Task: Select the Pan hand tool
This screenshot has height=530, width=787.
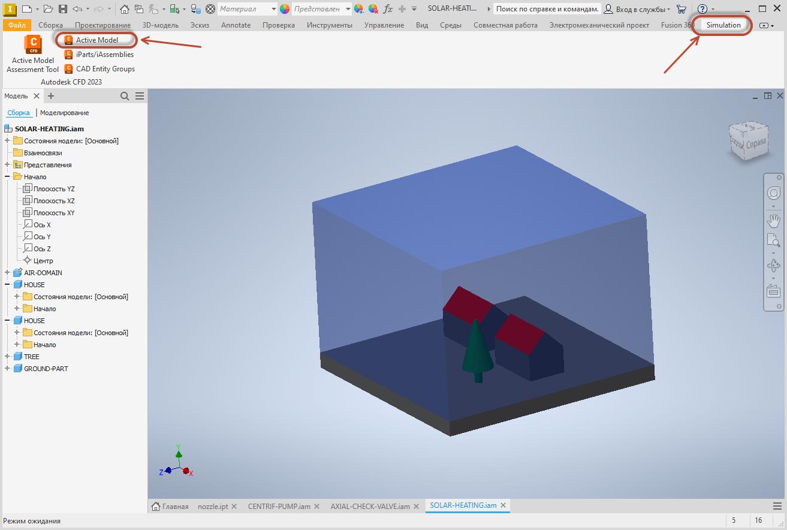Action: point(774,220)
